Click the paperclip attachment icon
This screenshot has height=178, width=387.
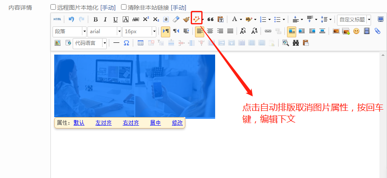point(377,31)
